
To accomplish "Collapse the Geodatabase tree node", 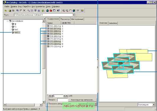I will [7, 21].
